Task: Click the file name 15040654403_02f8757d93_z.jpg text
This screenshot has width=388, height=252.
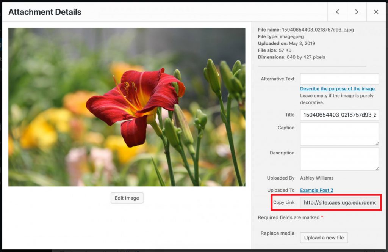Action: 318,30
